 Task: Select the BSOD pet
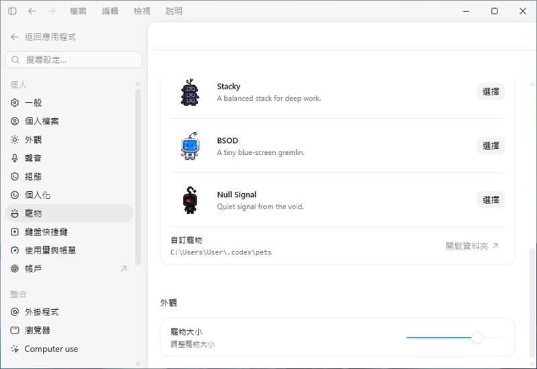pyautogui.click(x=491, y=146)
